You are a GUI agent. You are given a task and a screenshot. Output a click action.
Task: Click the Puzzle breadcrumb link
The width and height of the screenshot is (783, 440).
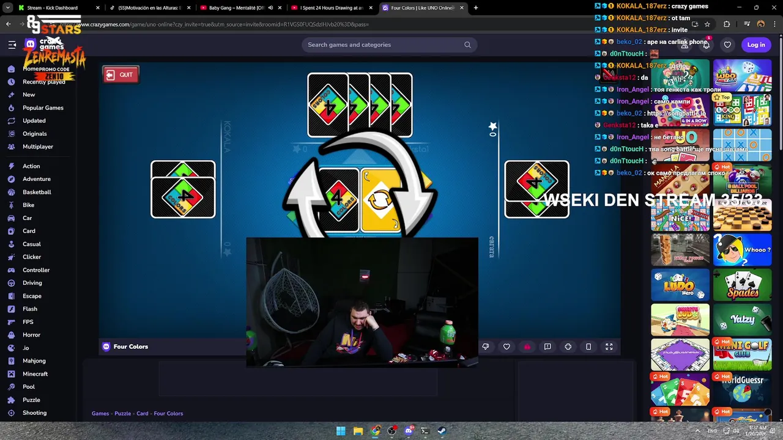click(122, 414)
